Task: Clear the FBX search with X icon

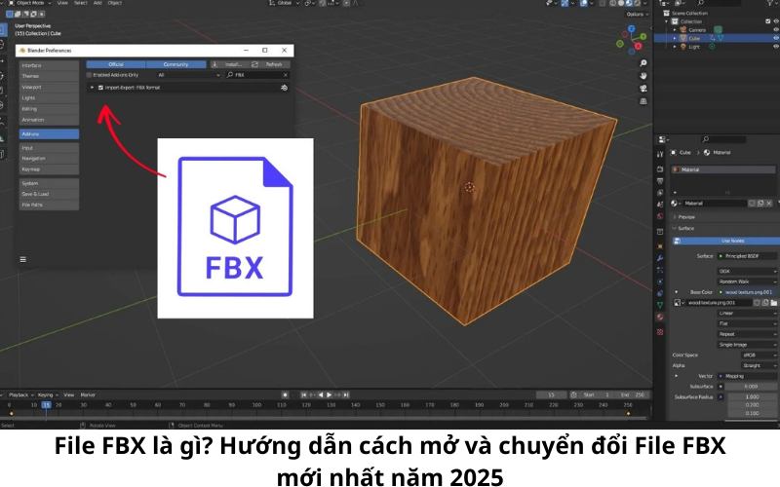Action: pos(286,75)
